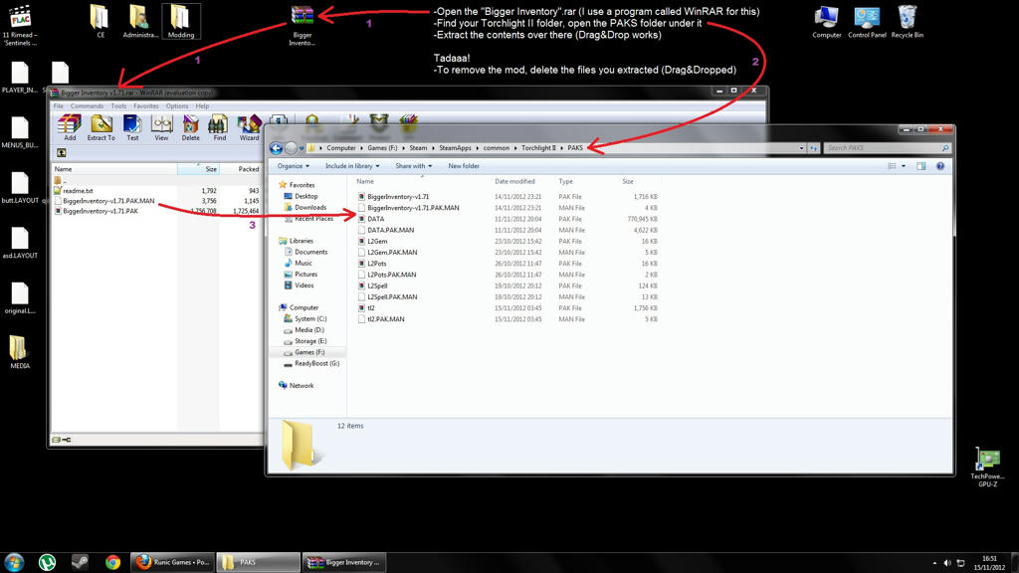Click the Torchlight II breadcrumb in address bar
Screen dimensions: 1019x573
(538, 148)
